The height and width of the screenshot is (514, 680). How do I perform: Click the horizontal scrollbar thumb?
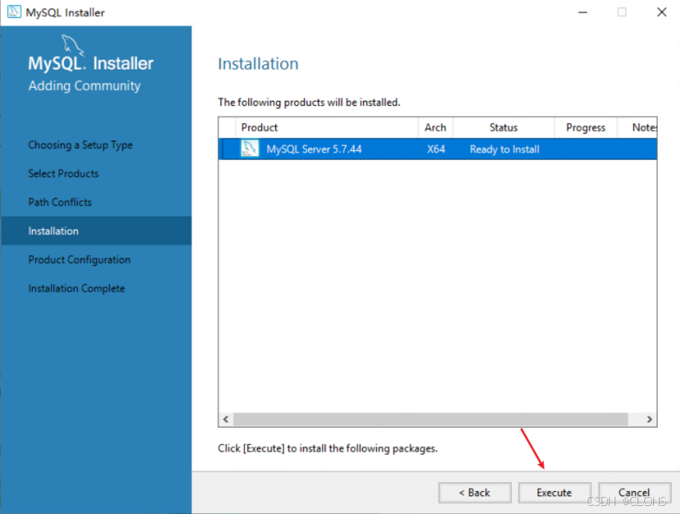[x=431, y=419]
